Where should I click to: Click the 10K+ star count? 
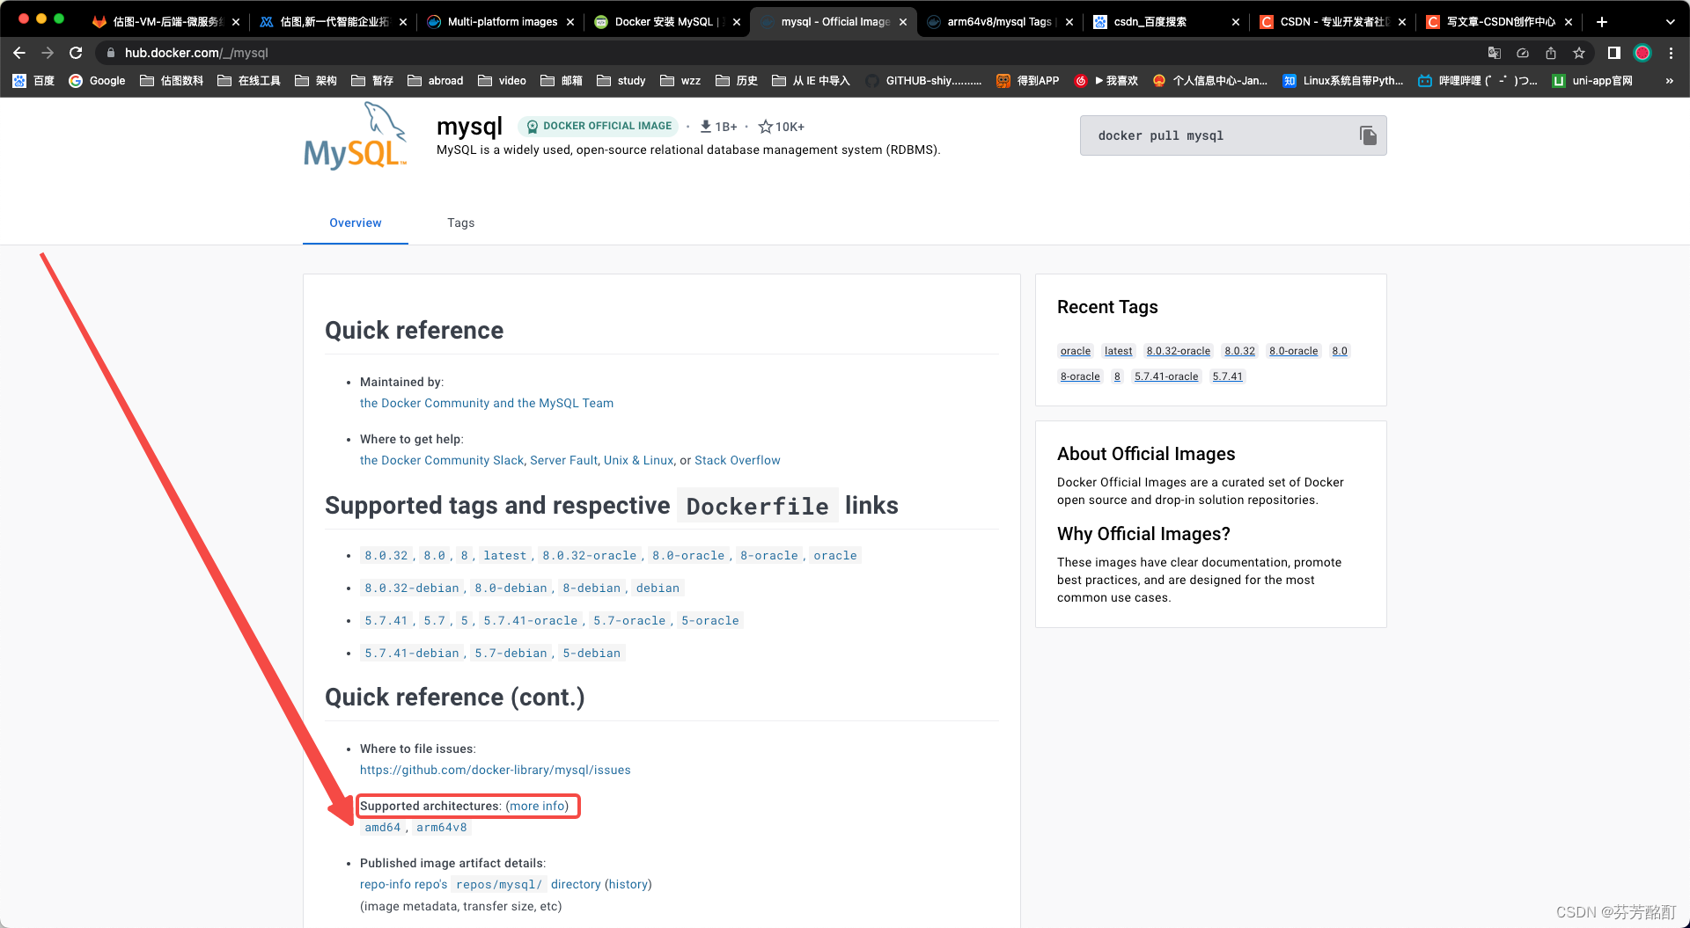(782, 127)
